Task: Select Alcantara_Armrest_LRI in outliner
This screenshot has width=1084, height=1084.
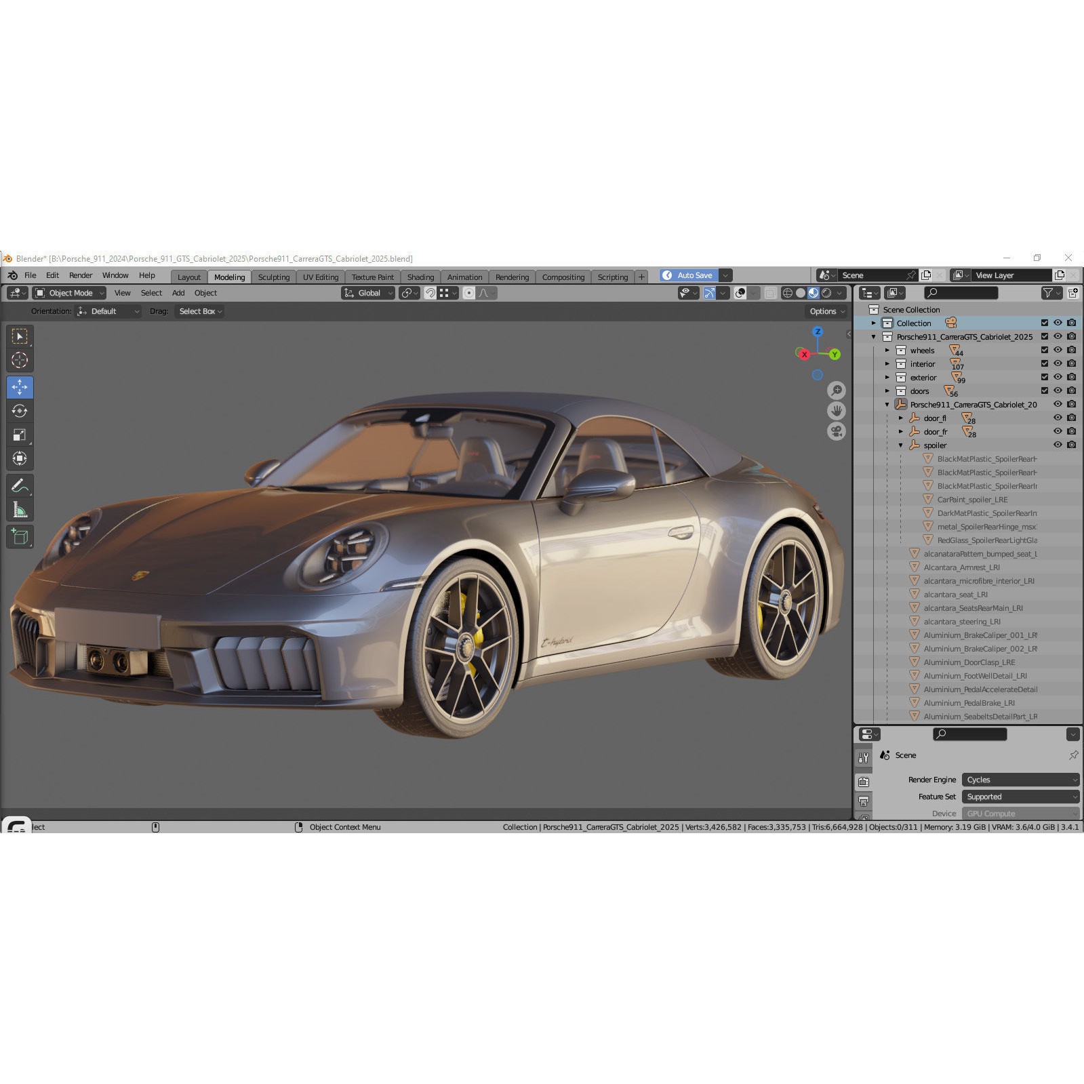Action: tap(961, 567)
